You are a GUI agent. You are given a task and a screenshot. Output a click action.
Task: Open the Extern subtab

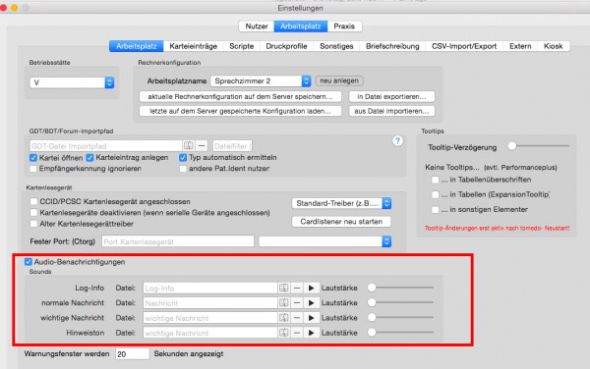pyautogui.click(x=520, y=46)
